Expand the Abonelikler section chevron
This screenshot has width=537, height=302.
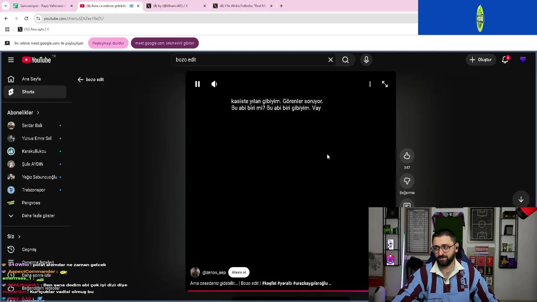click(38, 112)
